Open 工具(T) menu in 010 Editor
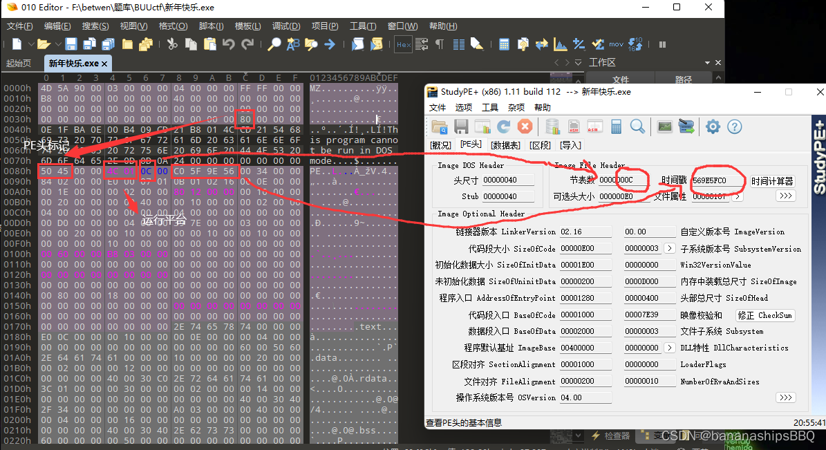 coord(363,26)
